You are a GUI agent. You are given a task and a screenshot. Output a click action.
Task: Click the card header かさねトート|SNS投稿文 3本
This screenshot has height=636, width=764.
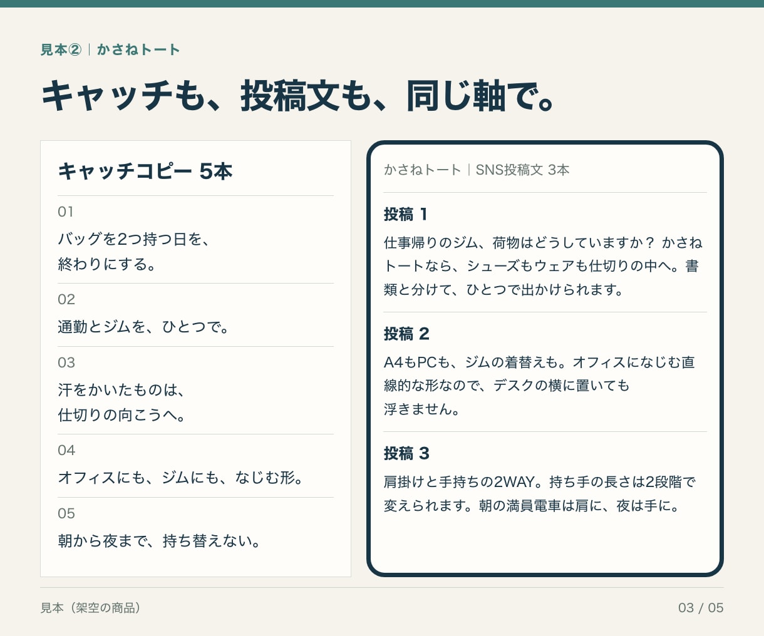(477, 170)
